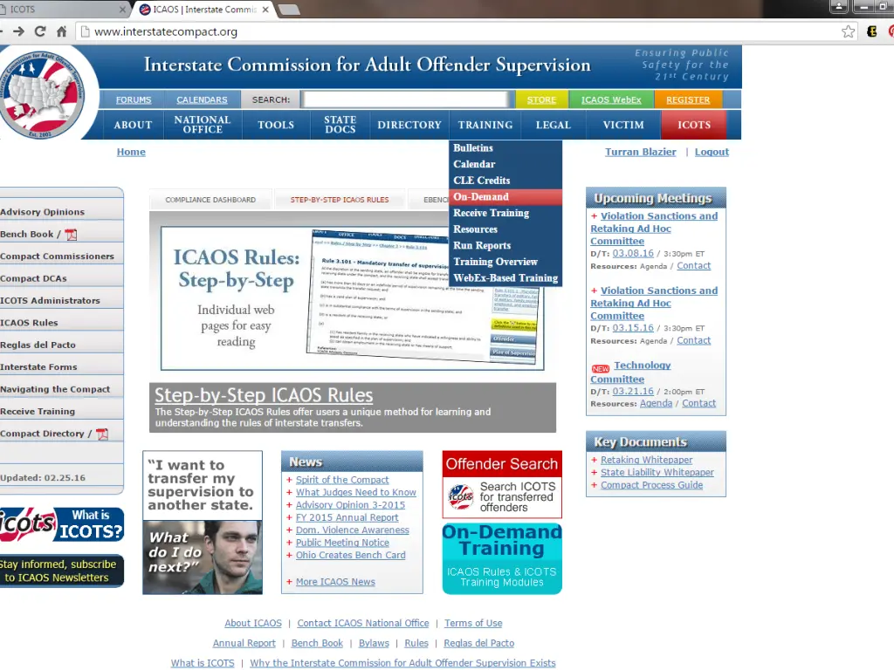Image resolution: width=894 pixels, height=670 pixels.
Task: Expand plus next to 03.15.16 Violation Sanctions meeting
Action: (594, 291)
